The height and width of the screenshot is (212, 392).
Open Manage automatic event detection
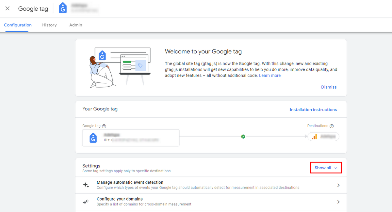(x=211, y=185)
